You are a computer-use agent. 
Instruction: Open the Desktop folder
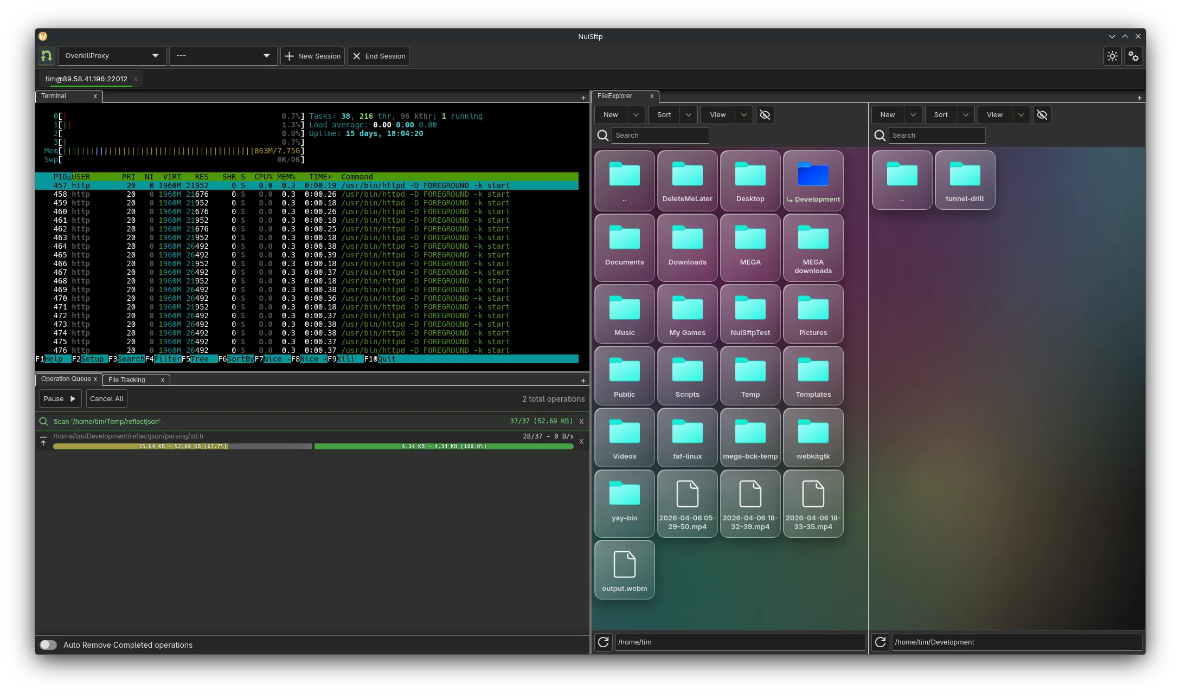(750, 181)
